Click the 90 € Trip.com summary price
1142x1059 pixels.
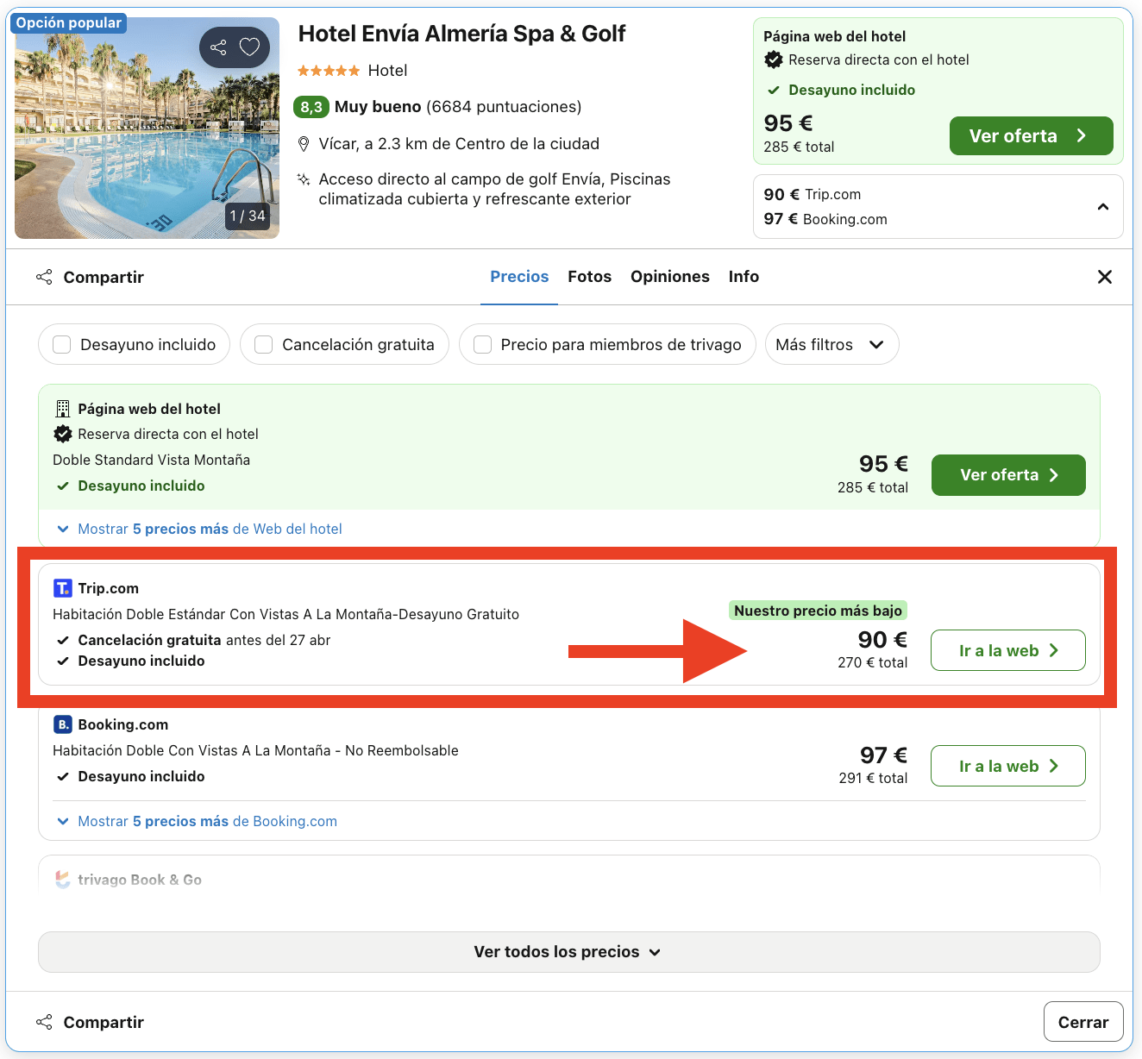(x=813, y=194)
